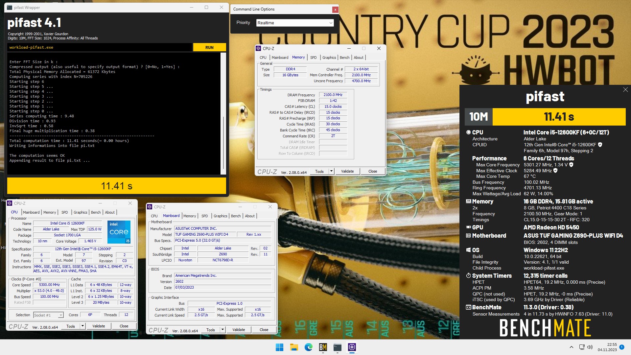Click Close in memory CPU-Z window
631x355 pixels.
(373, 171)
